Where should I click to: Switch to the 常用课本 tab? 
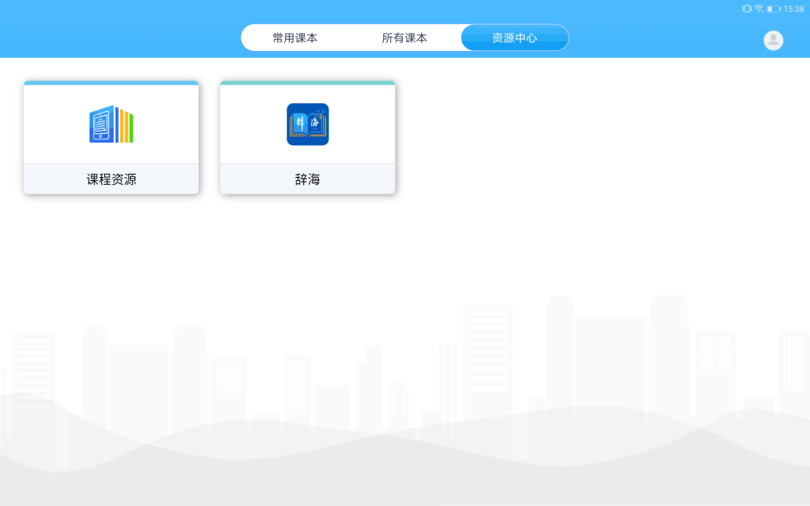(295, 38)
